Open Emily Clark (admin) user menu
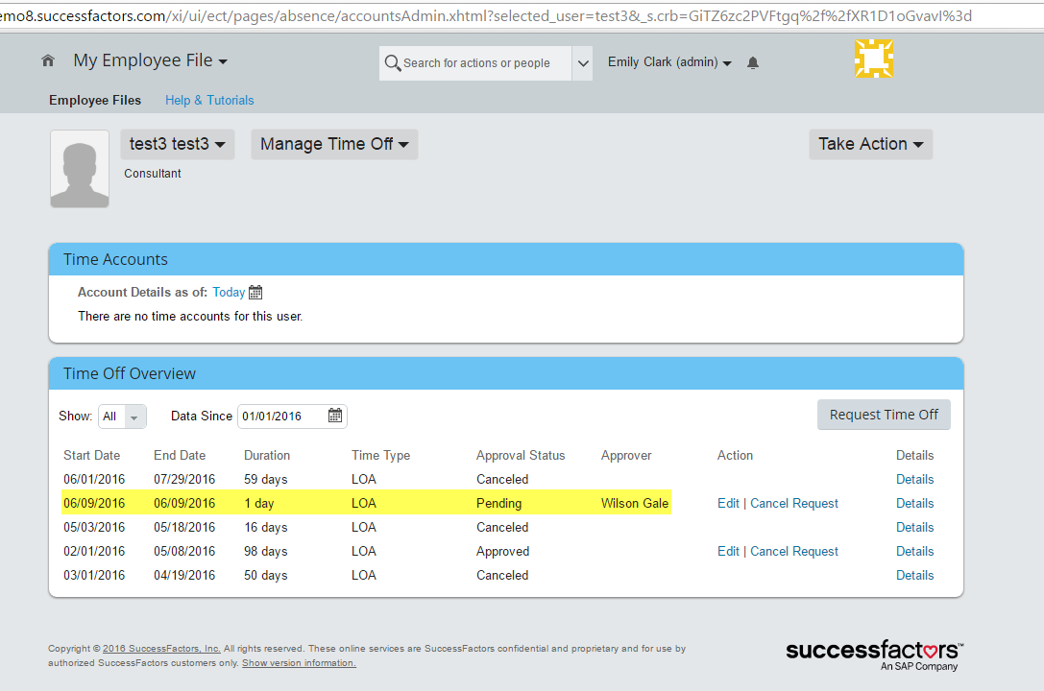Screen dimensions: 1044x691 669,61
